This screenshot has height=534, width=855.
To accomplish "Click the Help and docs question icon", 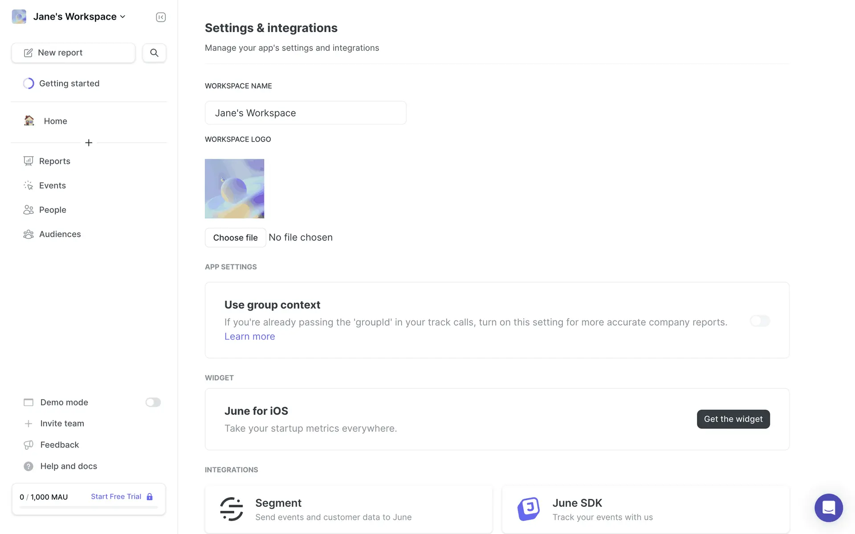I will 28,466.
